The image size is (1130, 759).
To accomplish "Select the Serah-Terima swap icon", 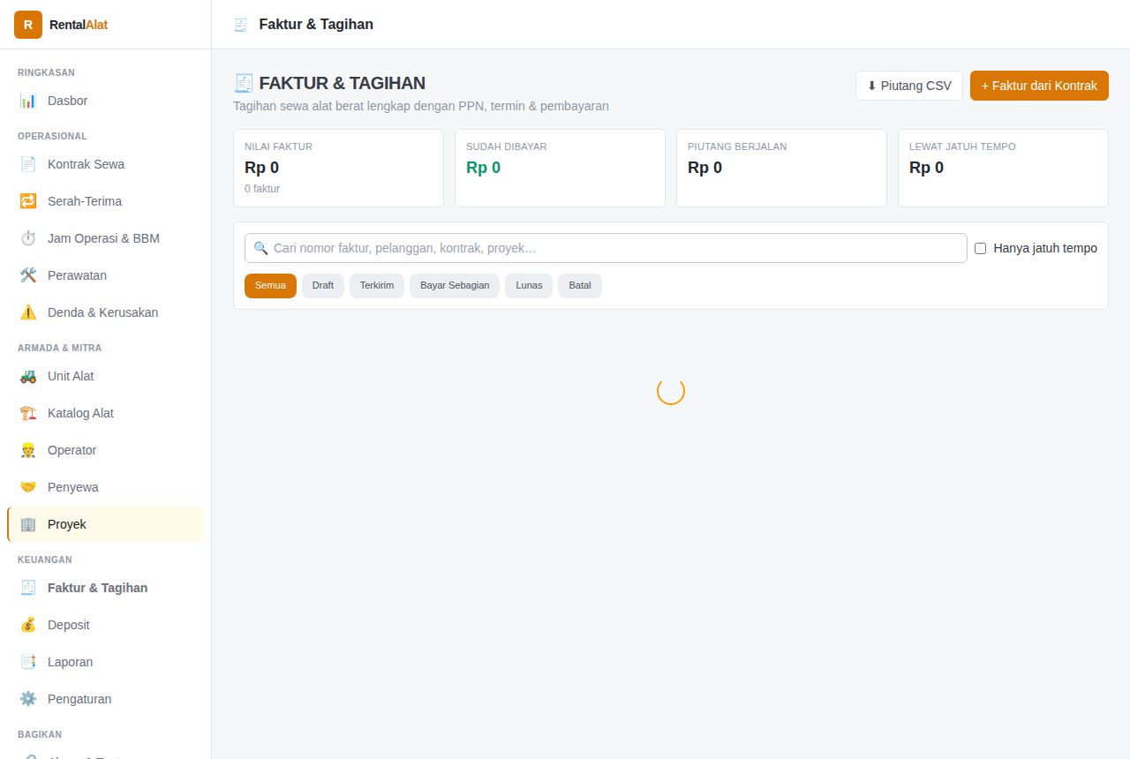I will click(28, 201).
